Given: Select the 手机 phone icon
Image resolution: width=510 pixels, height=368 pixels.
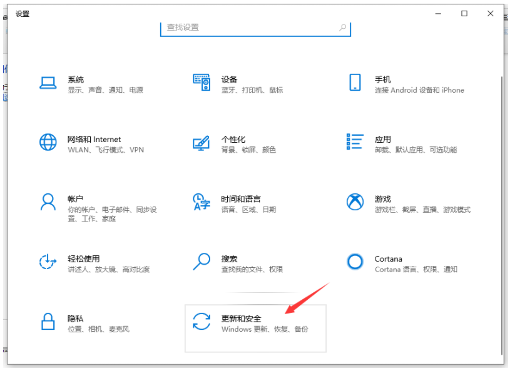Looking at the screenshot, I should point(355,83).
